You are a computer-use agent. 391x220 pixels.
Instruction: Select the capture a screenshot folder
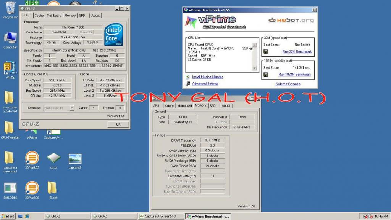10,162
